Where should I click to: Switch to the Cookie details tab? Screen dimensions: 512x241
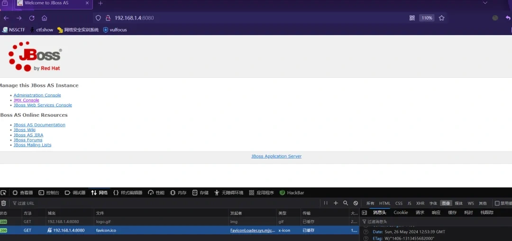(x=401, y=213)
